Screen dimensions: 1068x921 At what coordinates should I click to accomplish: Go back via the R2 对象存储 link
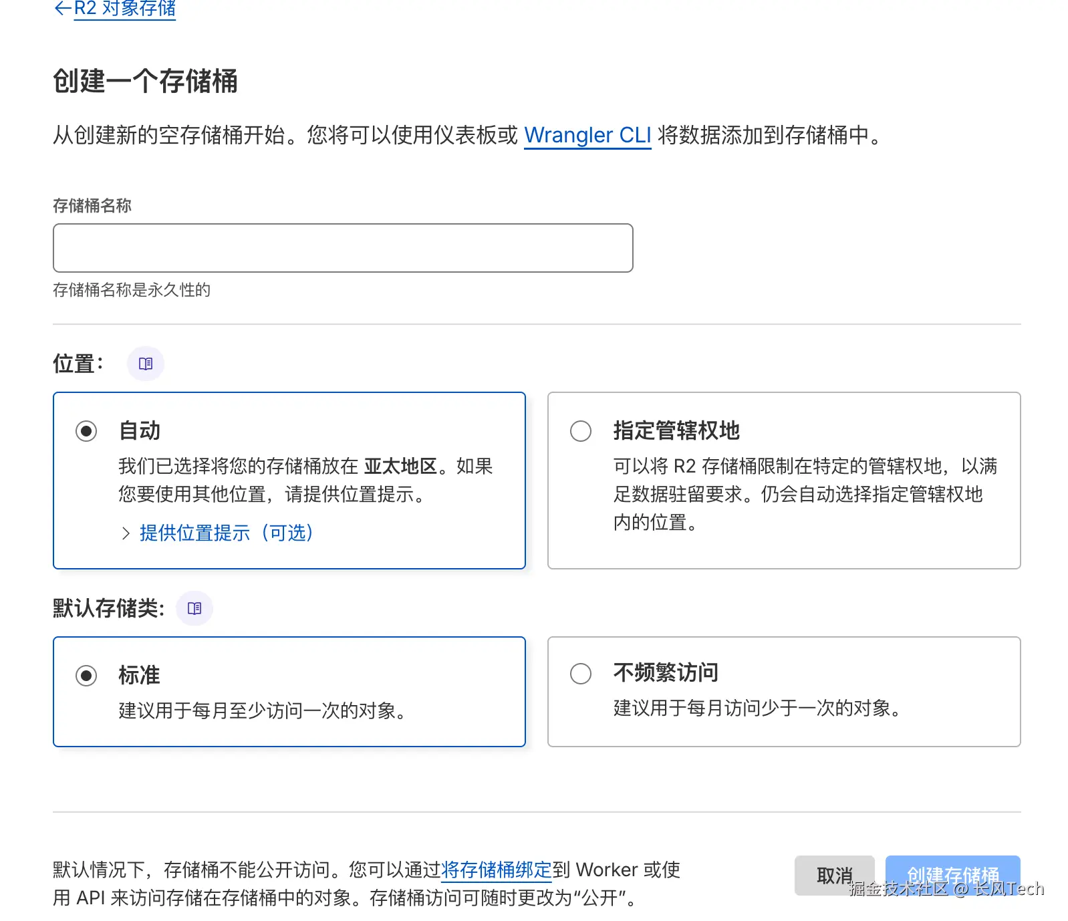point(125,9)
